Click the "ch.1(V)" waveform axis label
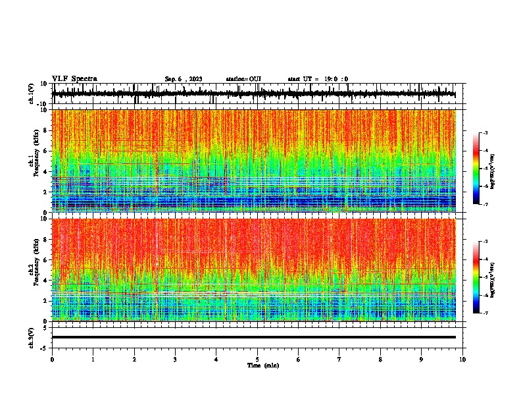The height and width of the screenshot is (403, 521). pos(32,94)
